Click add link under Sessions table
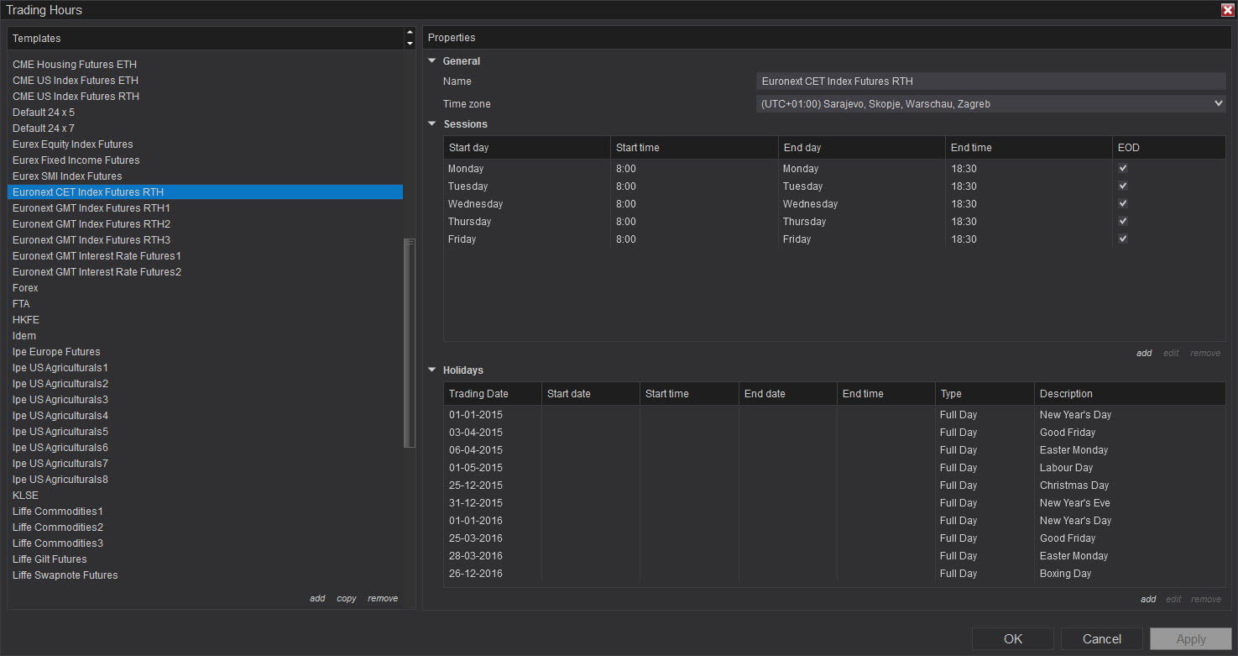1238x656 pixels. (1144, 354)
